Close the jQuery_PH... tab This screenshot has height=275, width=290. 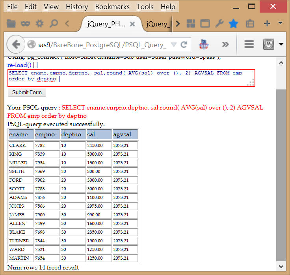tap(132, 24)
